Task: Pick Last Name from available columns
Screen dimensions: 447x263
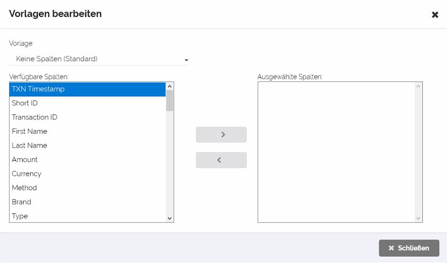Action: click(87, 146)
